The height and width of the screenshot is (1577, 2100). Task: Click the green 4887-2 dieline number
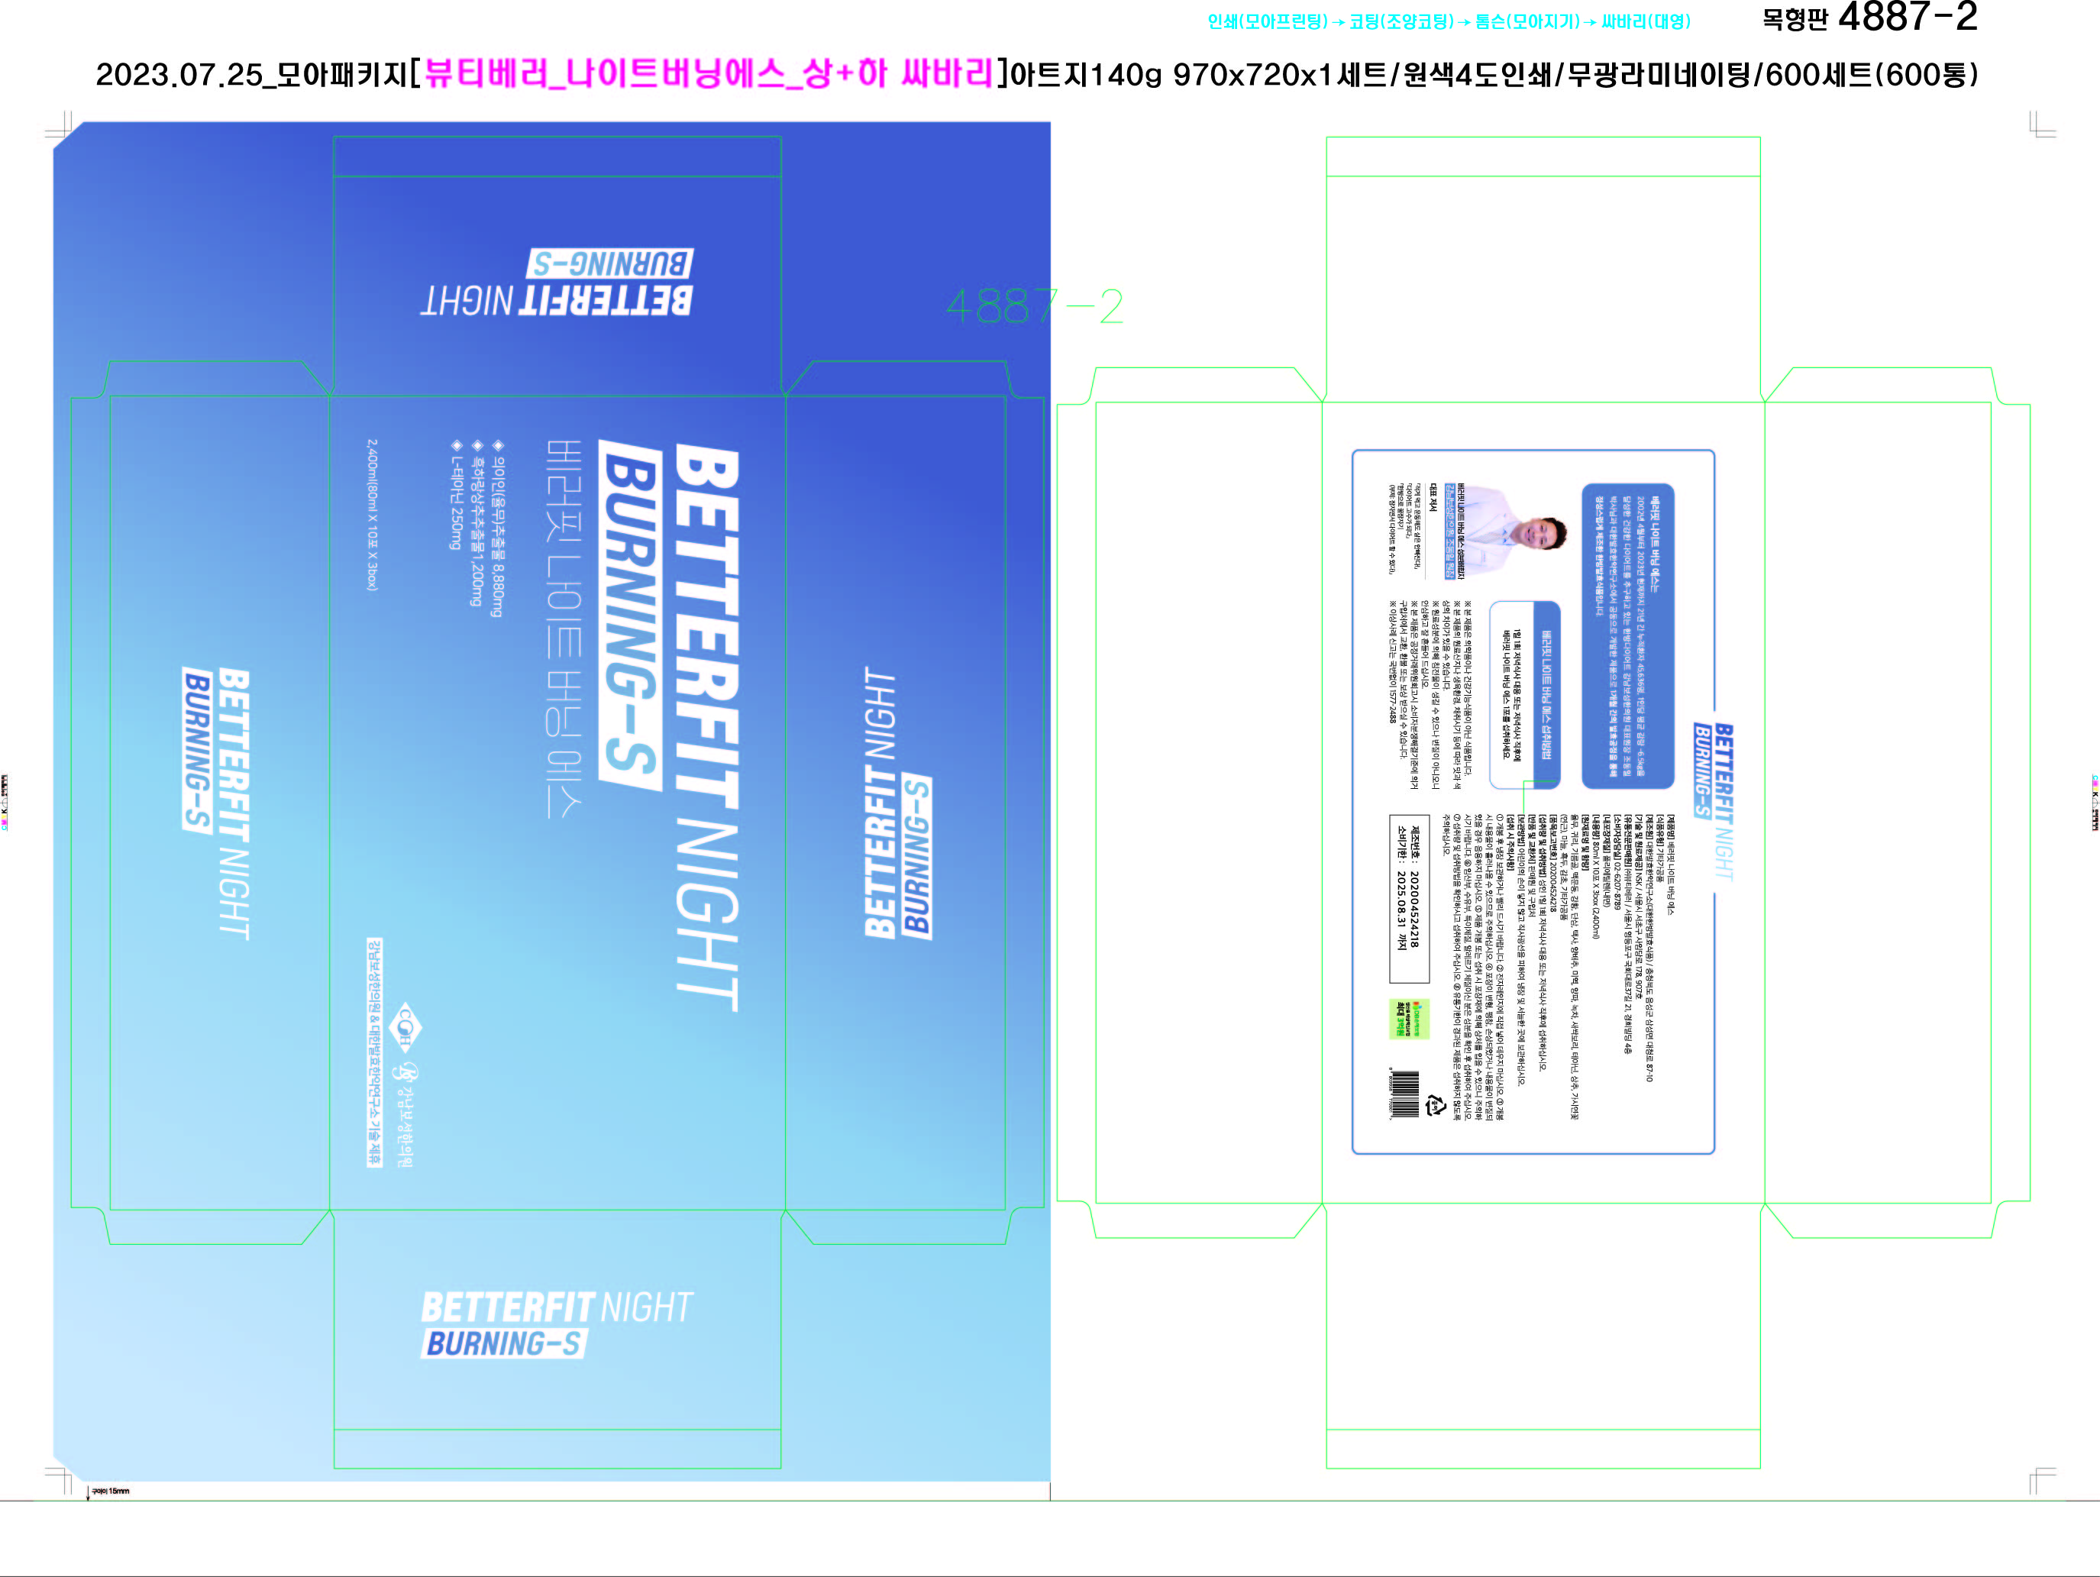(1035, 307)
